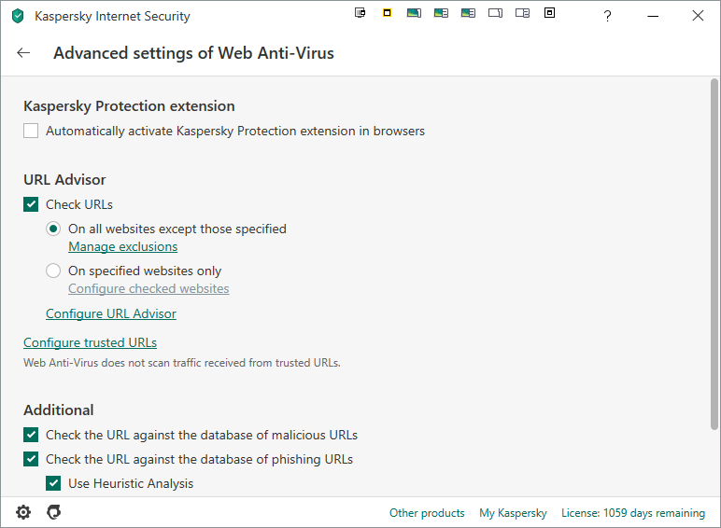This screenshot has width=721, height=528.
Task: Uncheck the Check URLs checkbox
Action: [32, 204]
